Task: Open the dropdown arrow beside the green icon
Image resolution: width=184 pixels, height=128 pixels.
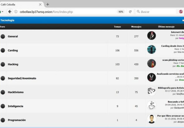Action: pyautogui.click(x=2, y=12)
